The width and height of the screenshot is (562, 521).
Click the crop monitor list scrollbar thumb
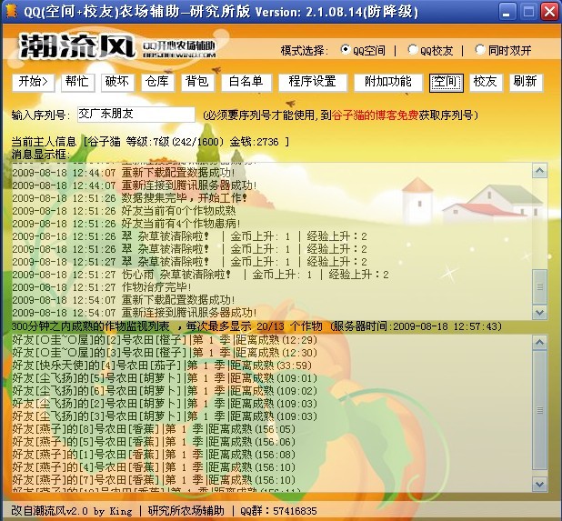(539, 410)
